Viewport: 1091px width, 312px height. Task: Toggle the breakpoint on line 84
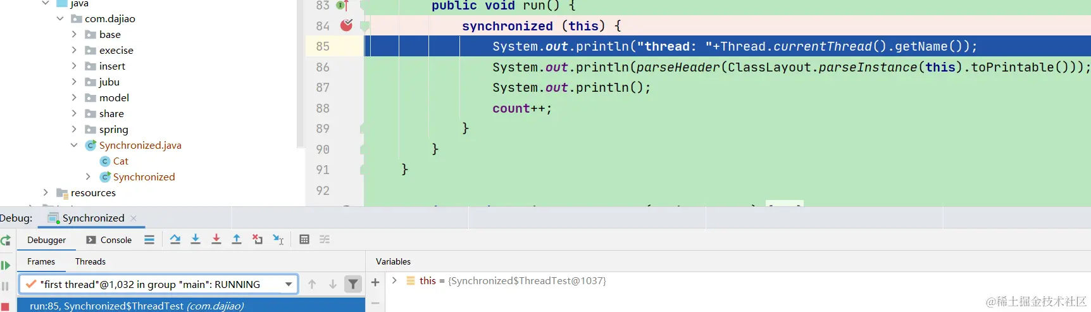(x=346, y=25)
